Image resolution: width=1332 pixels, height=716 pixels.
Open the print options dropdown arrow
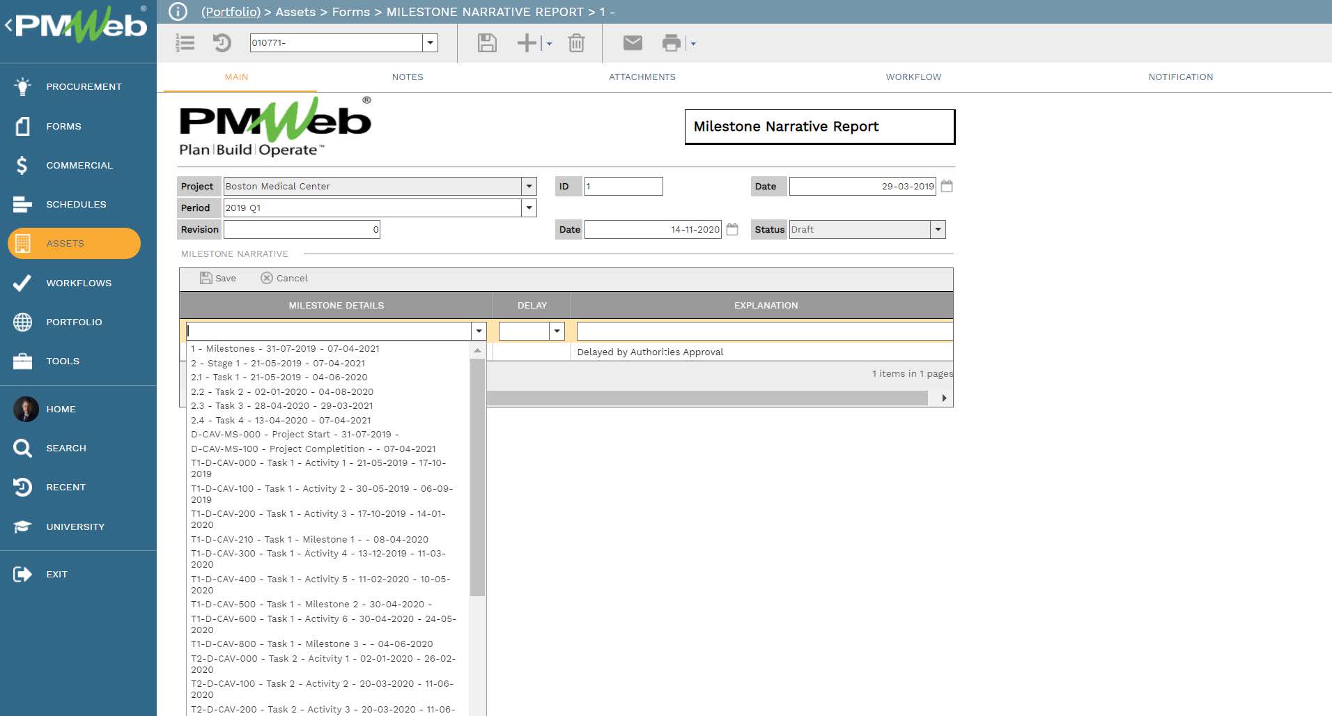pos(693,43)
